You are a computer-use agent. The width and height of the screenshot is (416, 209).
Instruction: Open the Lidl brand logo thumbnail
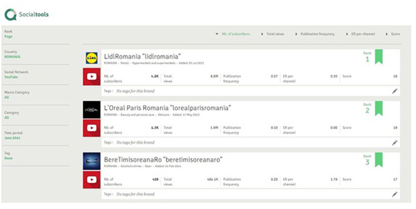[91, 58]
